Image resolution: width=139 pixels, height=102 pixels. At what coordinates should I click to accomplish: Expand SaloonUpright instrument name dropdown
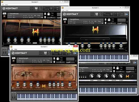18,58
